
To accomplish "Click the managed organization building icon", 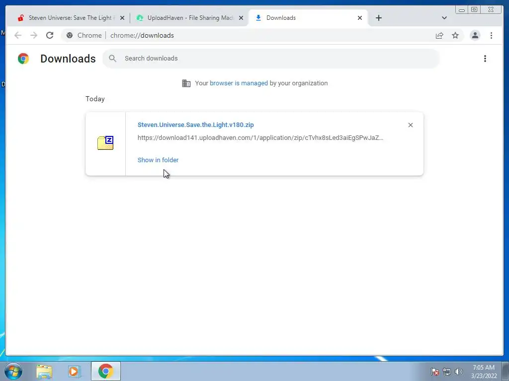I will click(186, 83).
